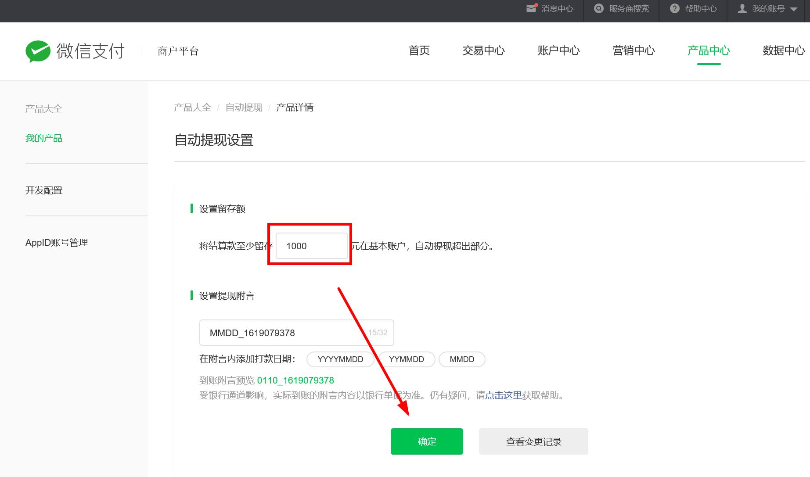Insert the YYMMDD date format
Screen dimensions: 810x477
pos(407,359)
